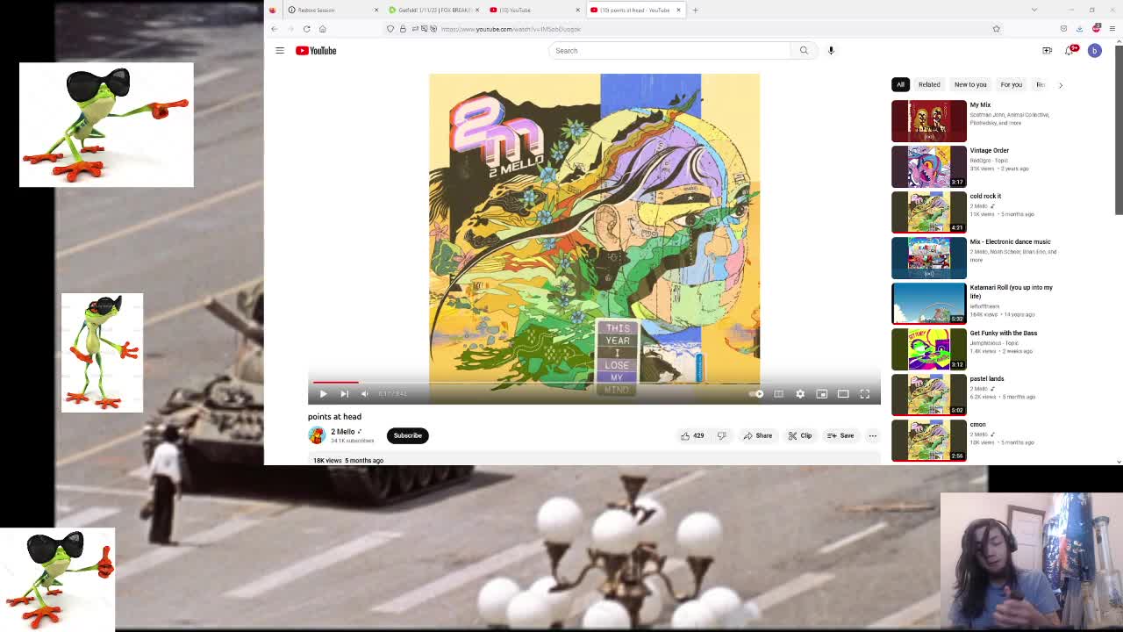Go to YouTube home via logo
1123x632 pixels.
(316, 51)
